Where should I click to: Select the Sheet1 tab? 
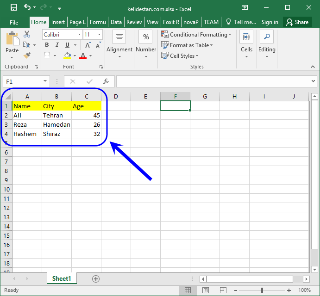tap(62, 279)
